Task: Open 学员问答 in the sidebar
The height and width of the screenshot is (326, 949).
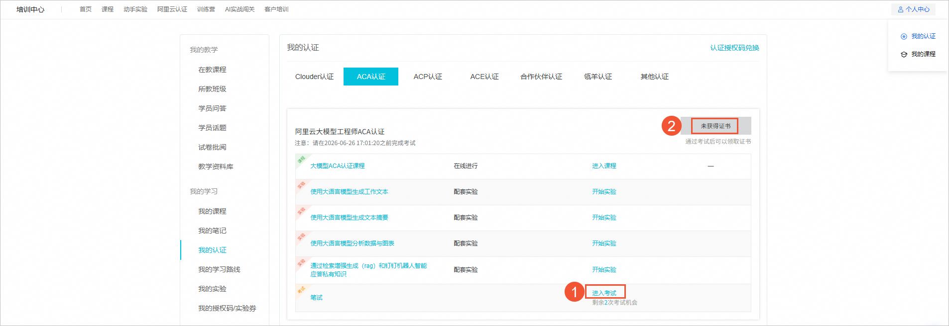Action: pyautogui.click(x=212, y=108)
